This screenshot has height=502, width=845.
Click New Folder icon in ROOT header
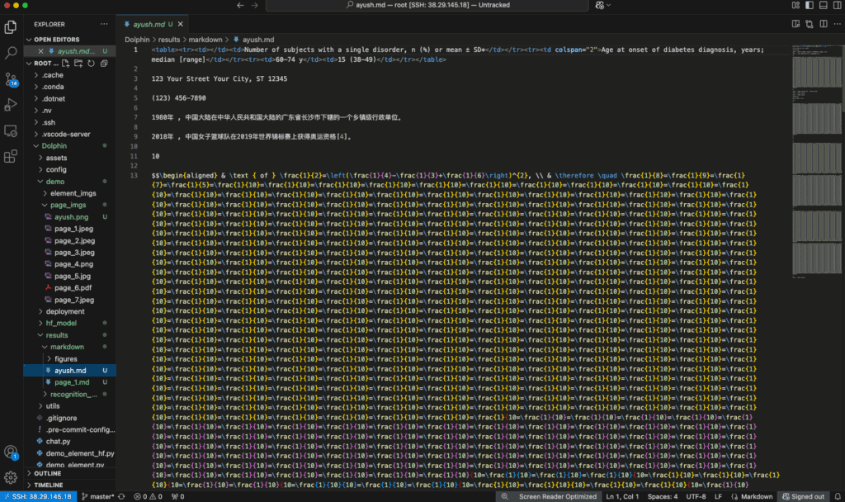click(78, 63)
